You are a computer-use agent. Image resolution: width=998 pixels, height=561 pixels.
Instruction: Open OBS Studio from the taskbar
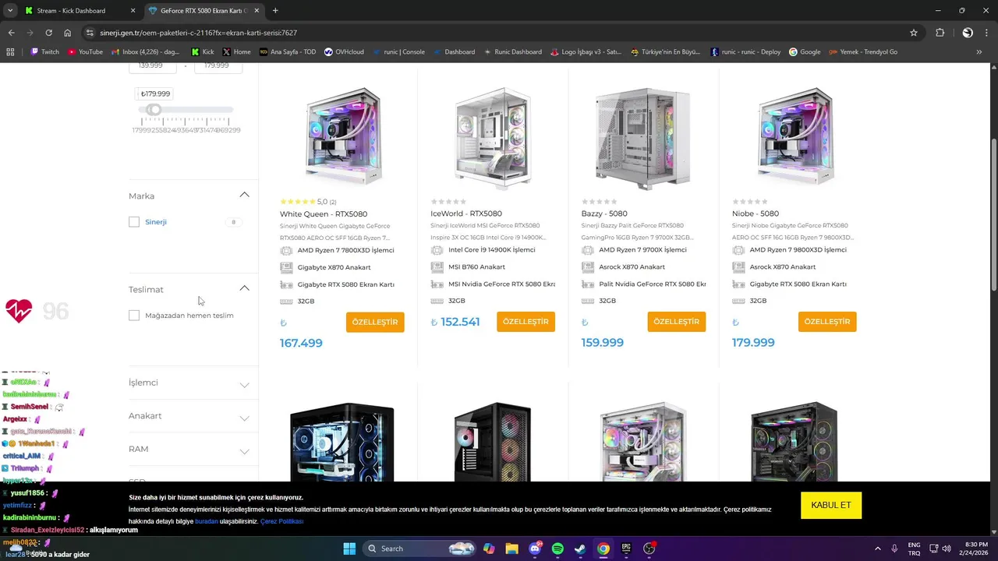(649, 549)
